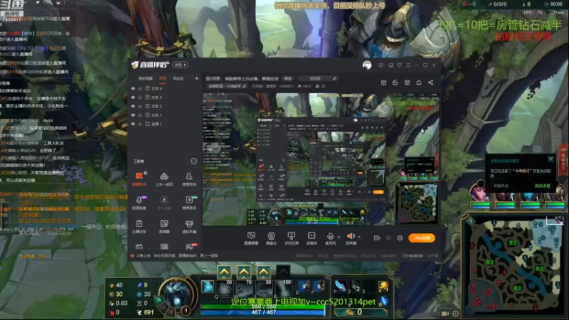Screen dimensions: 569x320
Task: Close the in-game tip popup
Action: [551, 159]
